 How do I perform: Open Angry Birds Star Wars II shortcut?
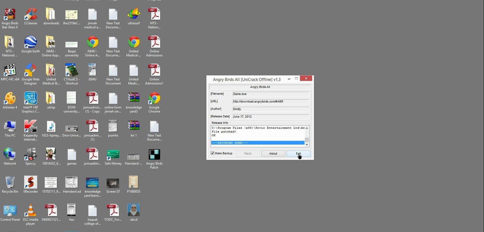click(10, 15)
